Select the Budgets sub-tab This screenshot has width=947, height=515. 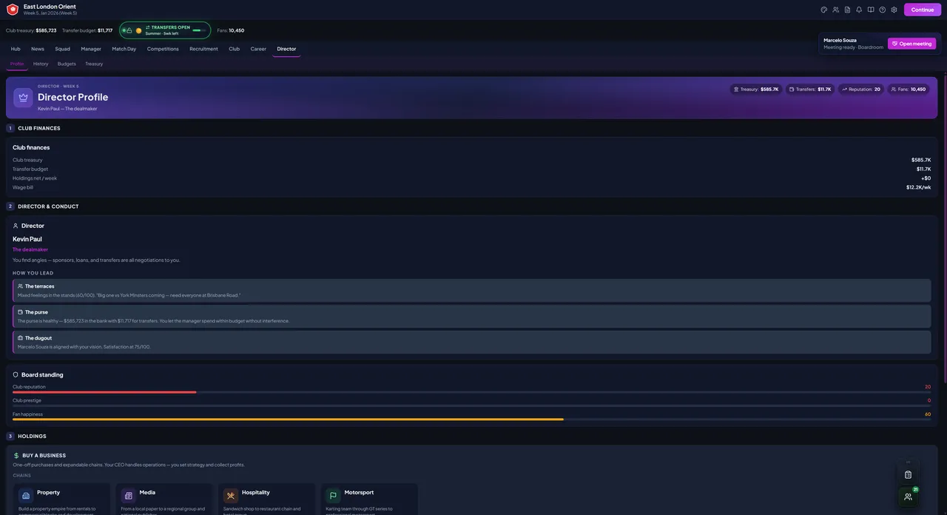pyautogui.click(x=67, y=64)
